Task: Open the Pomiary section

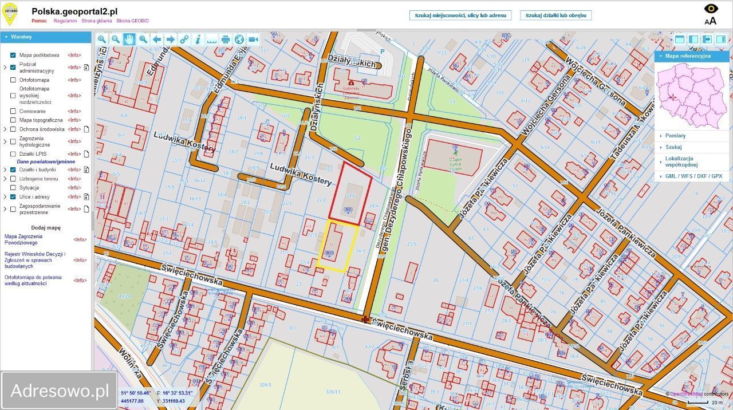Action: click(x=675, y=136)
